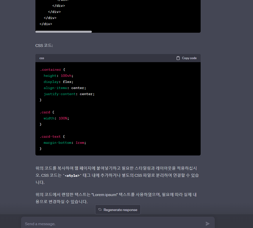
Task: Click the .card-text selector line
Action: (x=52, y=137)
